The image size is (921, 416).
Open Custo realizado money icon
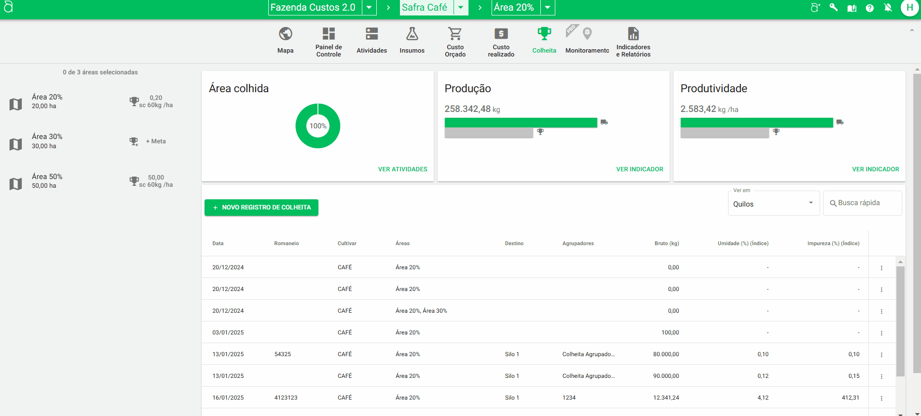tap(501, 34)
